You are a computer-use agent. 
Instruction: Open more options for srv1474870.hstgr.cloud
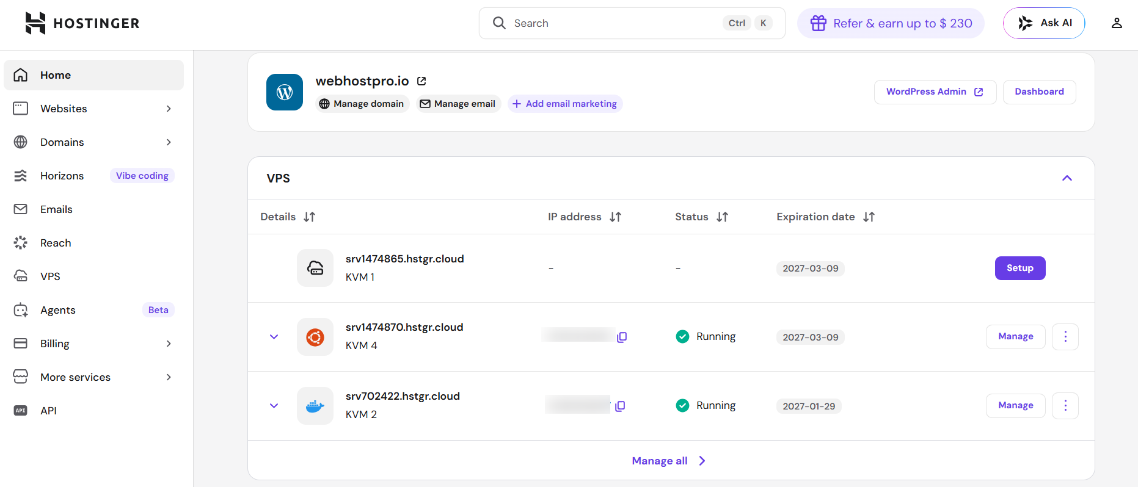click(x=1065, y=337)
